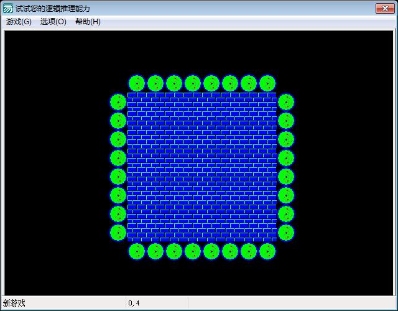Click the bottommost green ball in right column
398x311 pixels.
tap(286, 233)
